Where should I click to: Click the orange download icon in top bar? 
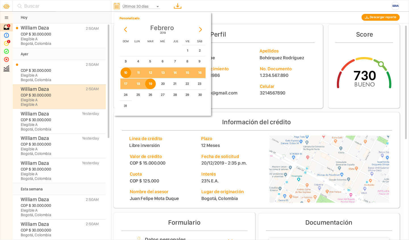[x=178, y=6]
